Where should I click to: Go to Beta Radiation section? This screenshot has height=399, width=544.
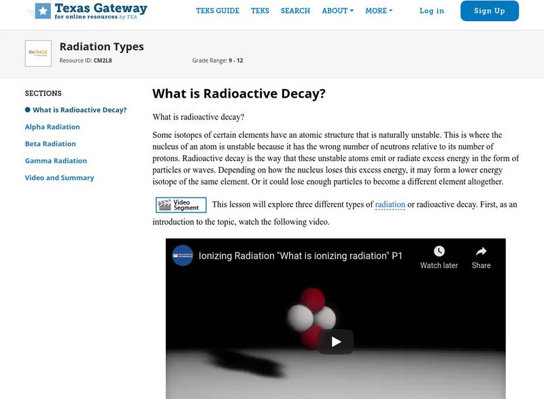pos(50,144)
